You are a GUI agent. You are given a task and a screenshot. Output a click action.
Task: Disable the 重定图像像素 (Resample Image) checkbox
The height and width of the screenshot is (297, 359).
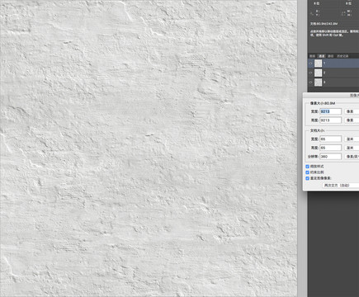308,178
